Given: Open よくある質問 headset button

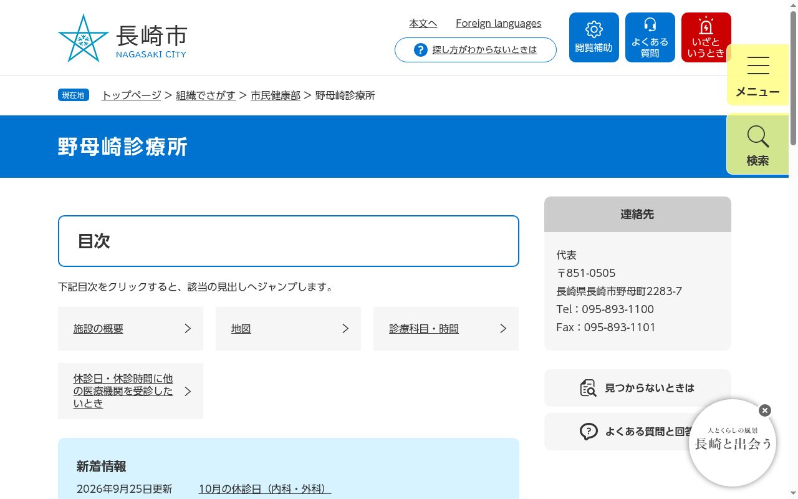Looking at the screenshot, I should pos(650,37).
